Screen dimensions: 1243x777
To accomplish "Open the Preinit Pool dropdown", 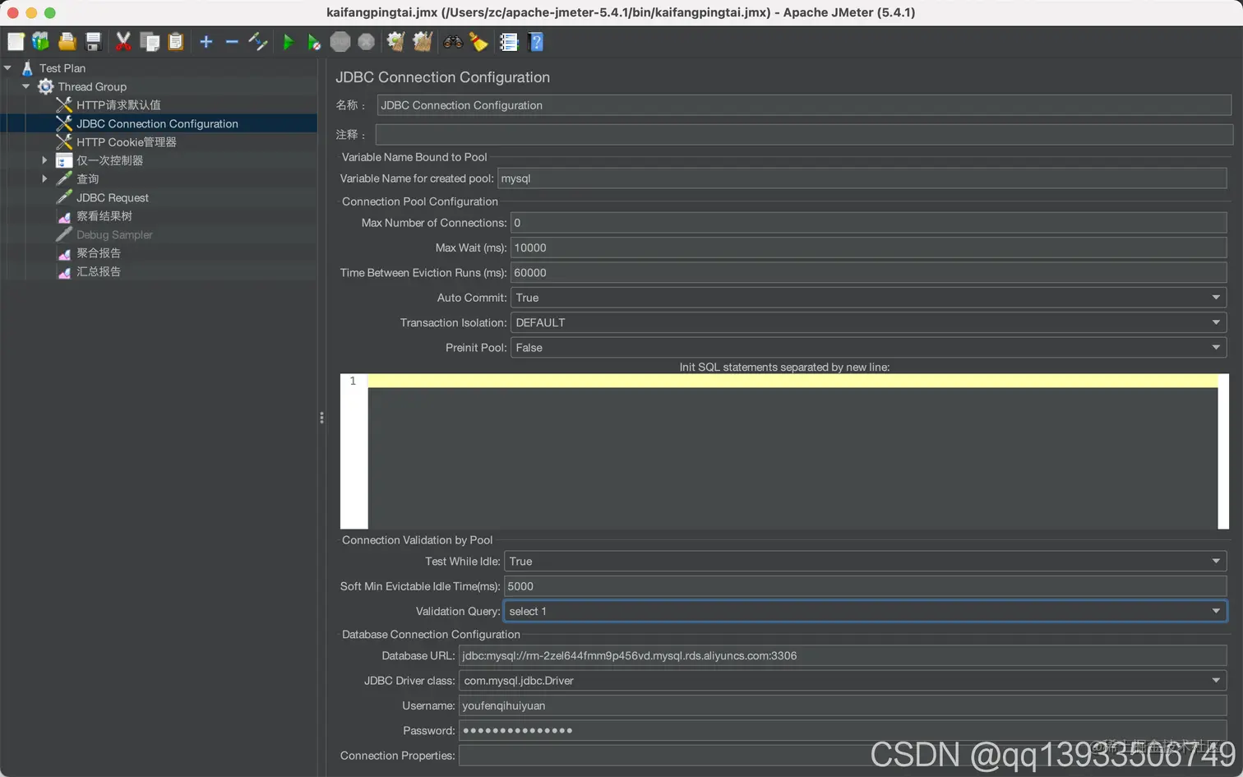I will pyautogui.click(x=869, y=348).
